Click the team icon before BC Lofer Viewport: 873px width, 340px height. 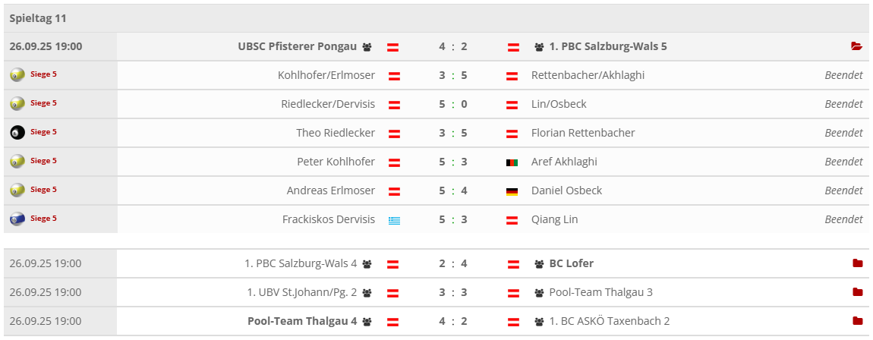pyautogui.click(x=539, y=264)
